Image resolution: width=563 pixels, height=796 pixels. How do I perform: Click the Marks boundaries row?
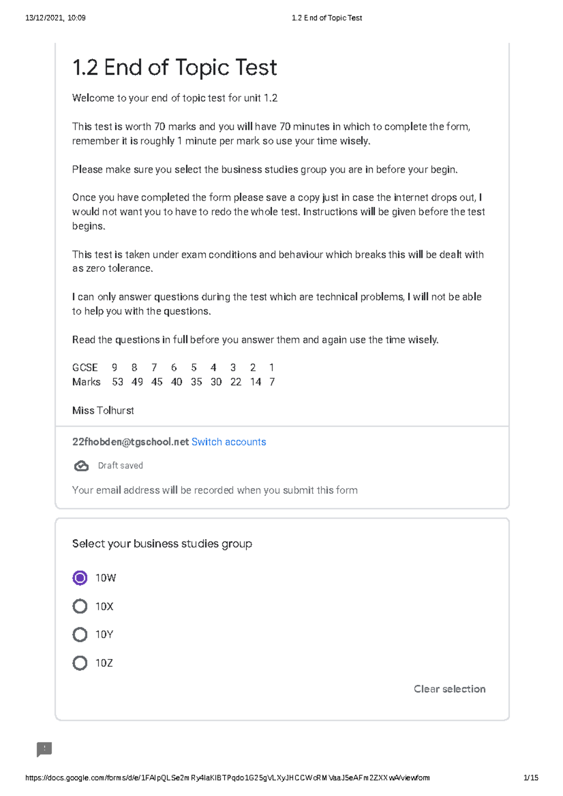coord(174,382)
